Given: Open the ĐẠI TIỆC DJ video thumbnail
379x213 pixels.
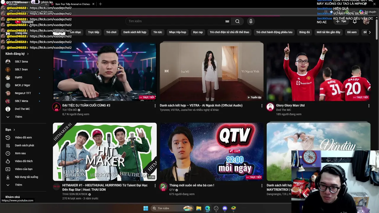Looking at the screenshot, I should point(105,72).
